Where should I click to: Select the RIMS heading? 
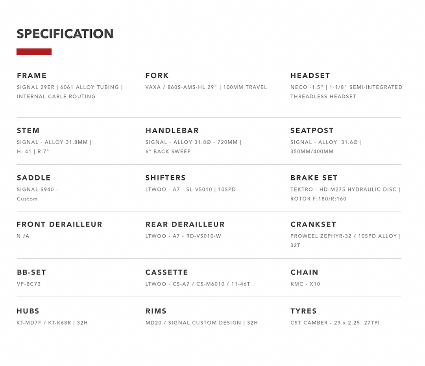156,311
